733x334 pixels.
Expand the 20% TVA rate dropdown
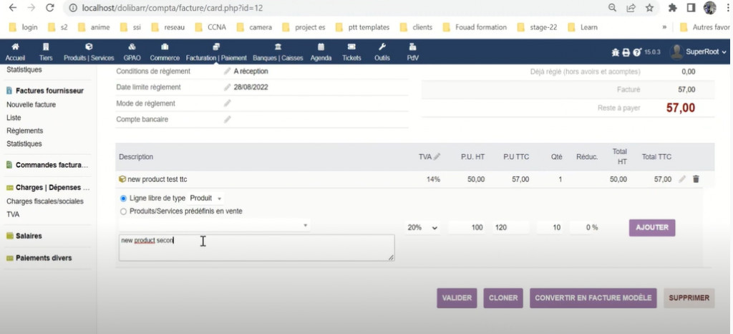[x=422, y=228]
